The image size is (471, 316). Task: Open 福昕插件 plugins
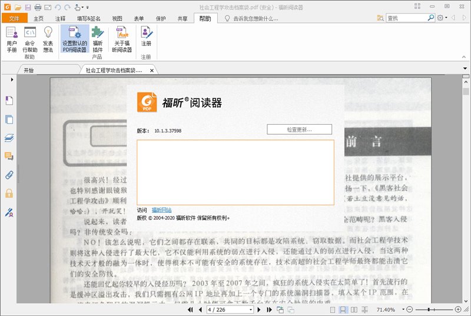pos(97,39)
